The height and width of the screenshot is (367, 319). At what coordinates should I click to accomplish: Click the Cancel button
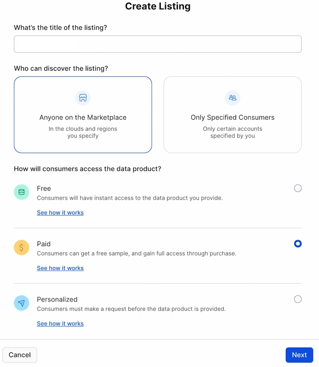click(20, 355)
